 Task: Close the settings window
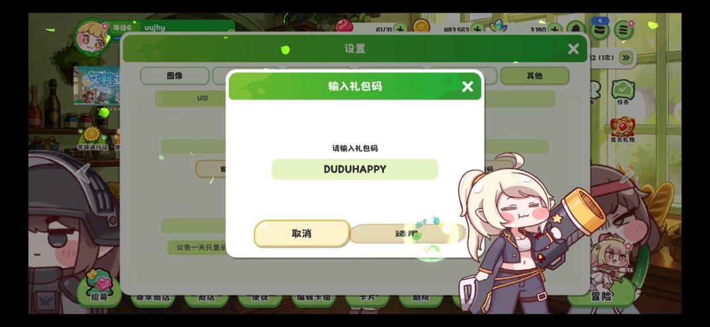pyautogui.click(x=573, y=49)
